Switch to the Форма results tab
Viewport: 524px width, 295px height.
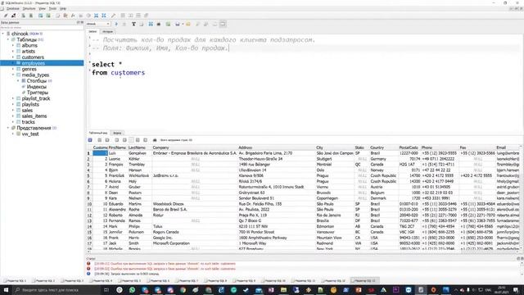point(117,133)
